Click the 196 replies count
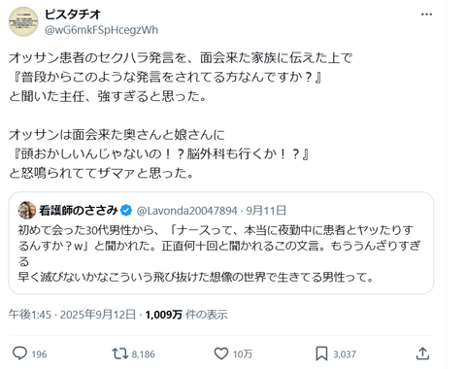The width and height of the screenshot is (466, 369). pos(39,354)
